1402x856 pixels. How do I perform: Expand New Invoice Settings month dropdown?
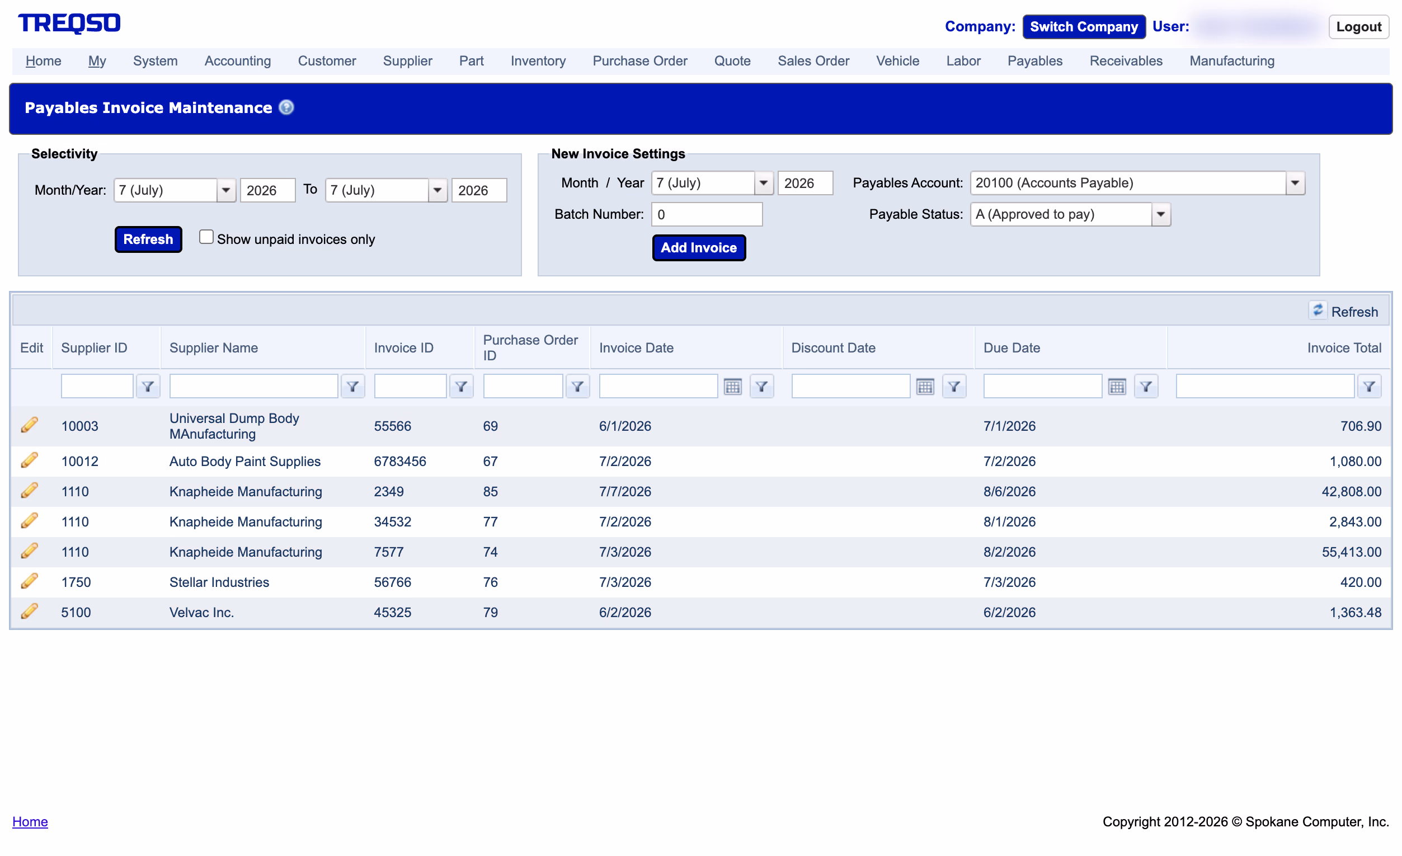click(x=764, y=183)
